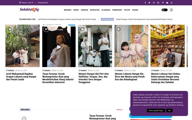
Task: Open the Pinterest social icon
Action: click(163, 3)
